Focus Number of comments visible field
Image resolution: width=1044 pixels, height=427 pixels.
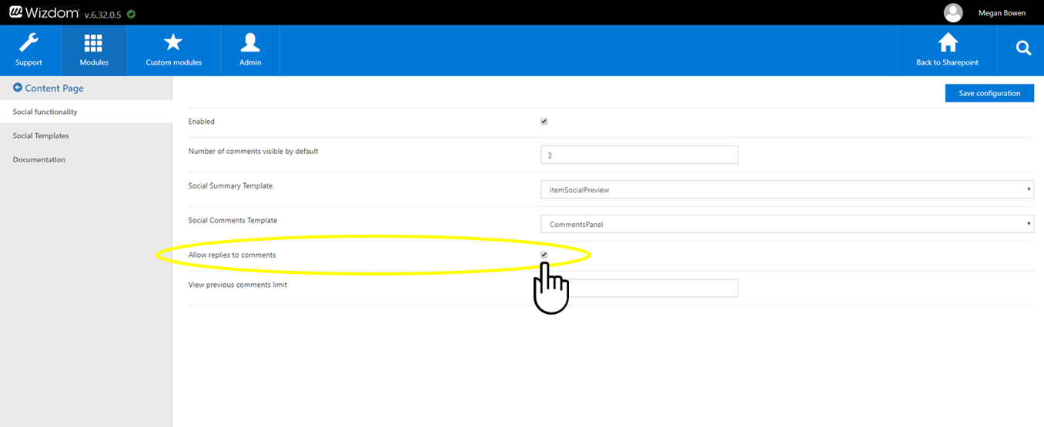(639, 155)
